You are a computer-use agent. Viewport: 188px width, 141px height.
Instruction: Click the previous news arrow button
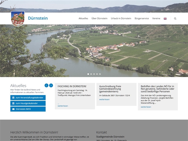pyautogui.click(x=46, y=85)
